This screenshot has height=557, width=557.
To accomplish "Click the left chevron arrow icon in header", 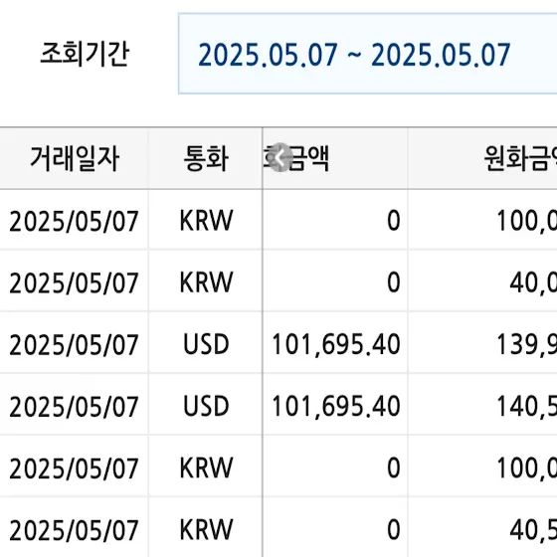I will 280,157.
